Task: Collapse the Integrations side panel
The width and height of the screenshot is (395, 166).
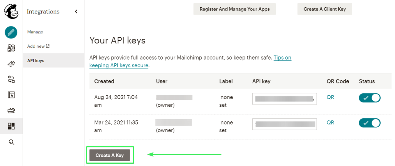Action: tap(76, 12)
